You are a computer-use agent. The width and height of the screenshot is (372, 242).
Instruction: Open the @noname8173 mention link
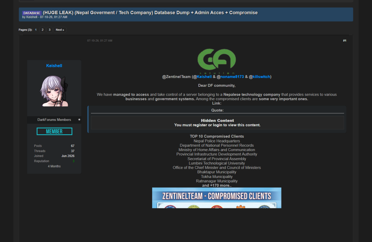232,77
